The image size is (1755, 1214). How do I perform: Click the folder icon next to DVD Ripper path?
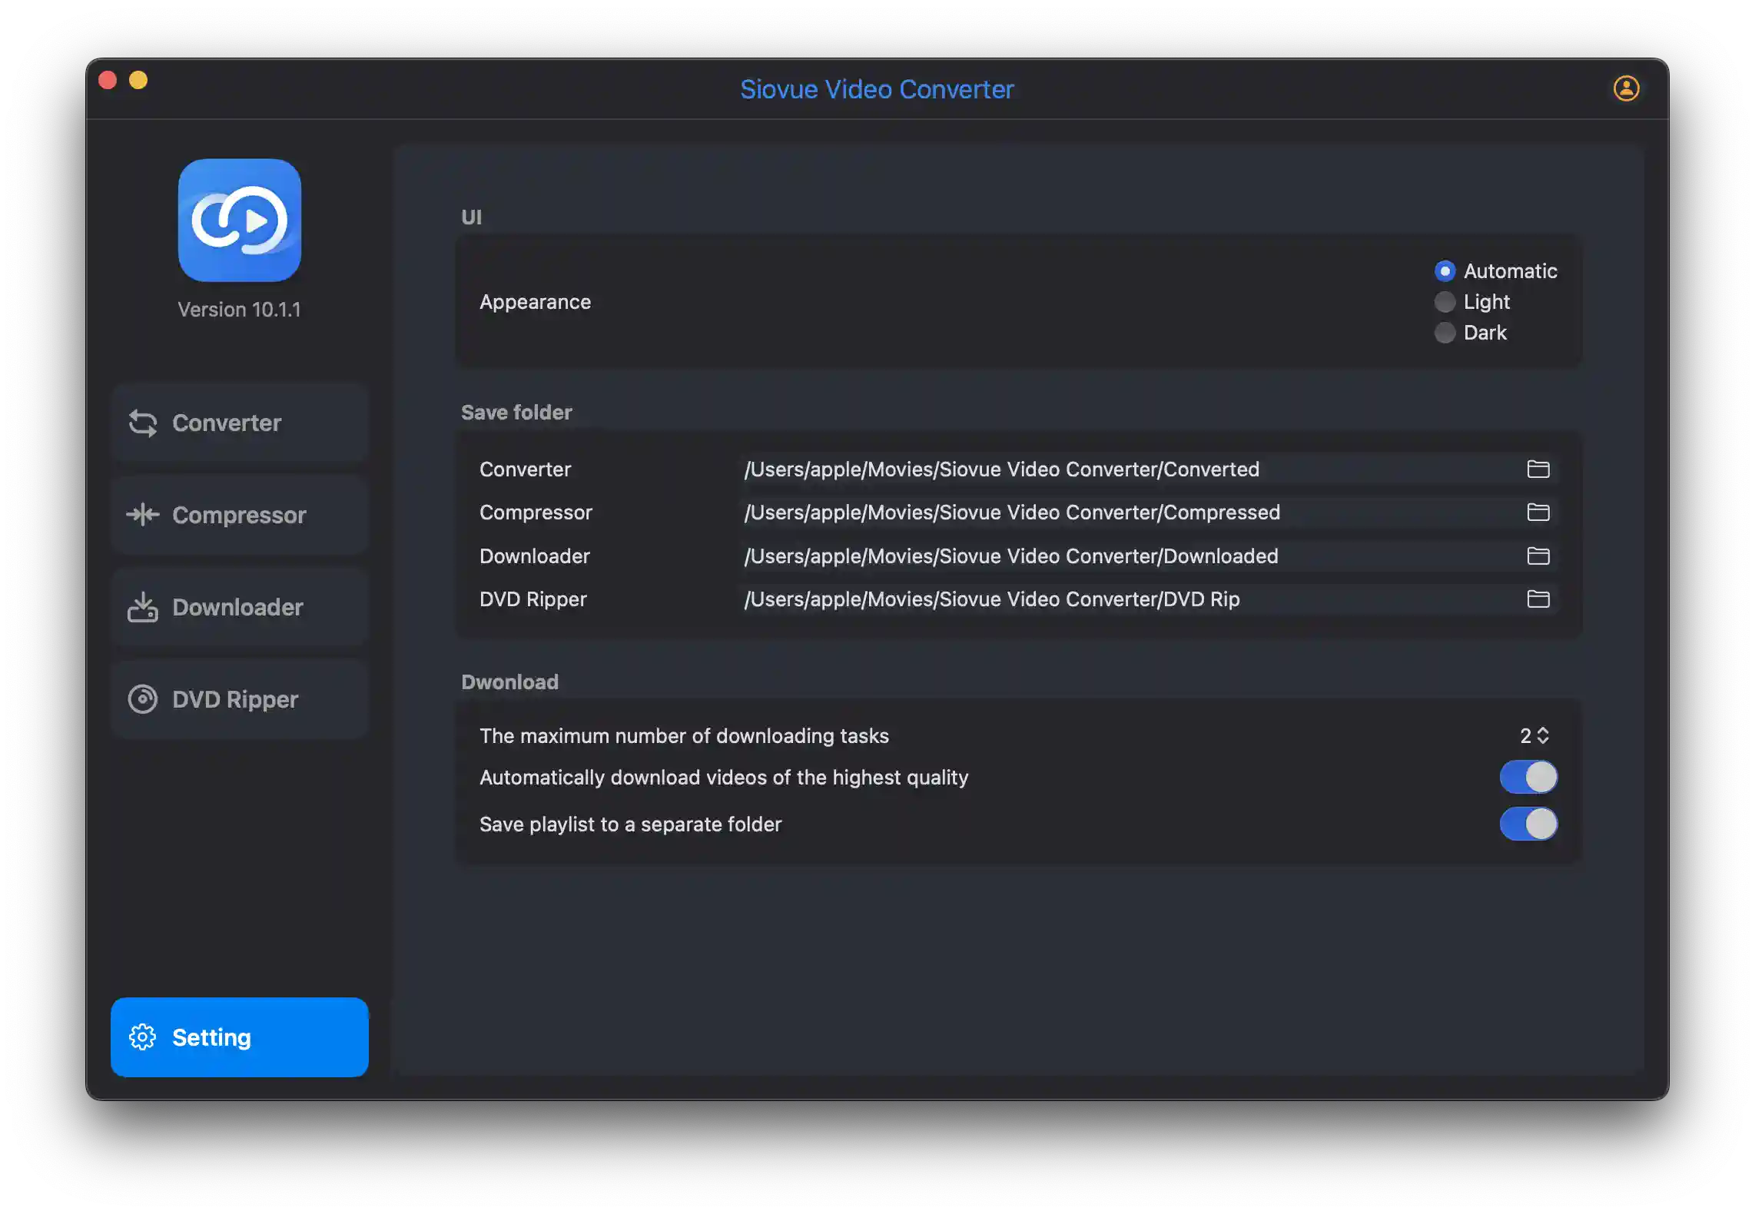[x=1538, y=599]
